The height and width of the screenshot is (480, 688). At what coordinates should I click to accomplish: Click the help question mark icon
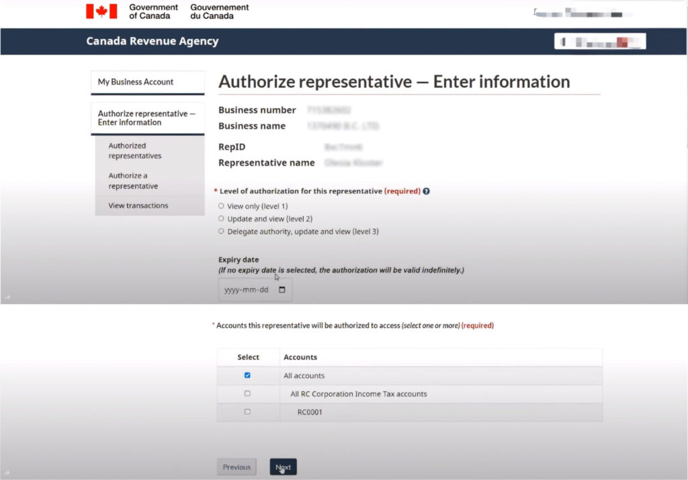(427, 191)
